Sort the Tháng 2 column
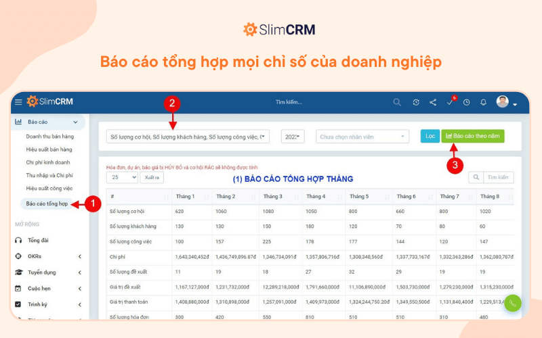Viewport: 542px width, 338px height. (235, 197)
